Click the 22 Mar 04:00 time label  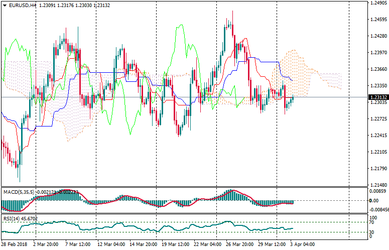207,244
